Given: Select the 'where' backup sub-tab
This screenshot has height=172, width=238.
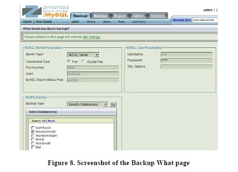Looking at the screenshot, I should (x=91, y=22).
